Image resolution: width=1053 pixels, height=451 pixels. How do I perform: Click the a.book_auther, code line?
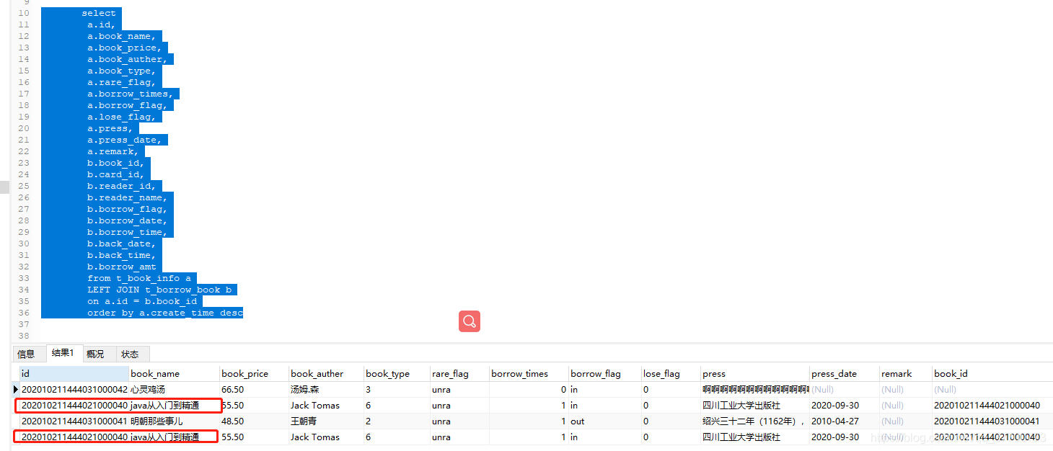coord(128,59)
